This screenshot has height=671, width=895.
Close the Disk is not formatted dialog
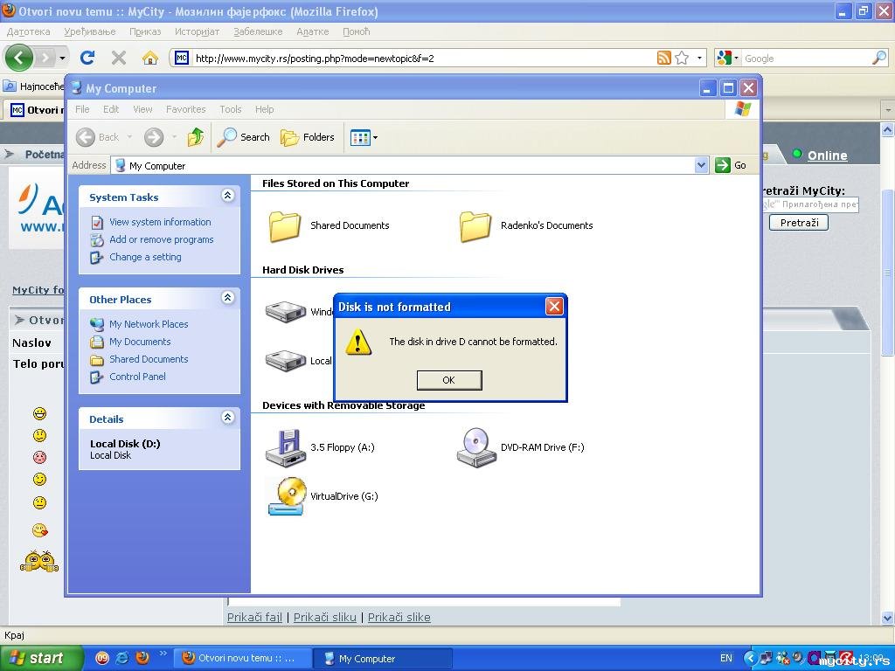[x=554, y=307]
